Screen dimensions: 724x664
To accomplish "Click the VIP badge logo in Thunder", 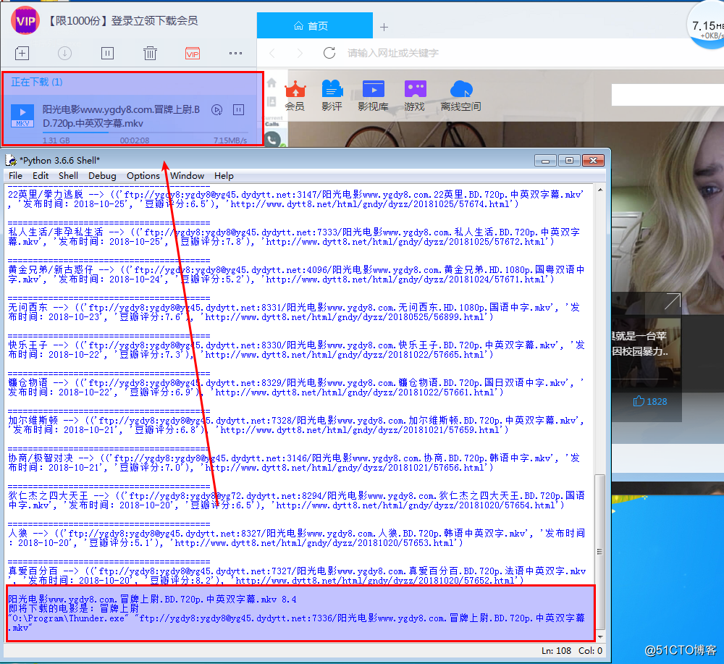I will click(x=25, y=20).
